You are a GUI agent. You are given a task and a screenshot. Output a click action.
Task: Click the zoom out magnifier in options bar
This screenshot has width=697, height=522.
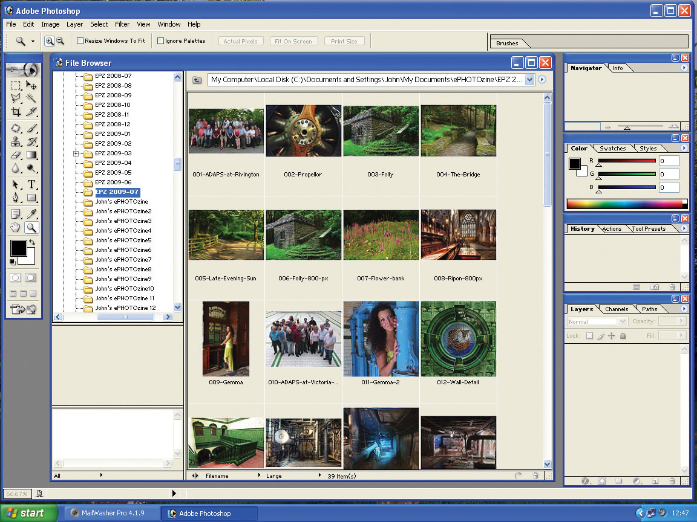(x=60, y=41)
